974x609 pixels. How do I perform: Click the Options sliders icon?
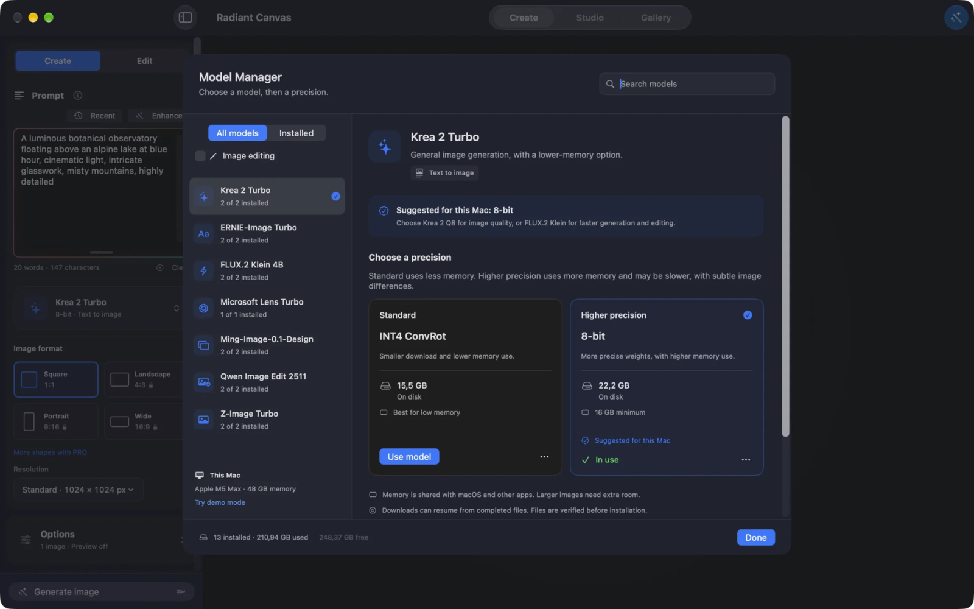(26, 540)
